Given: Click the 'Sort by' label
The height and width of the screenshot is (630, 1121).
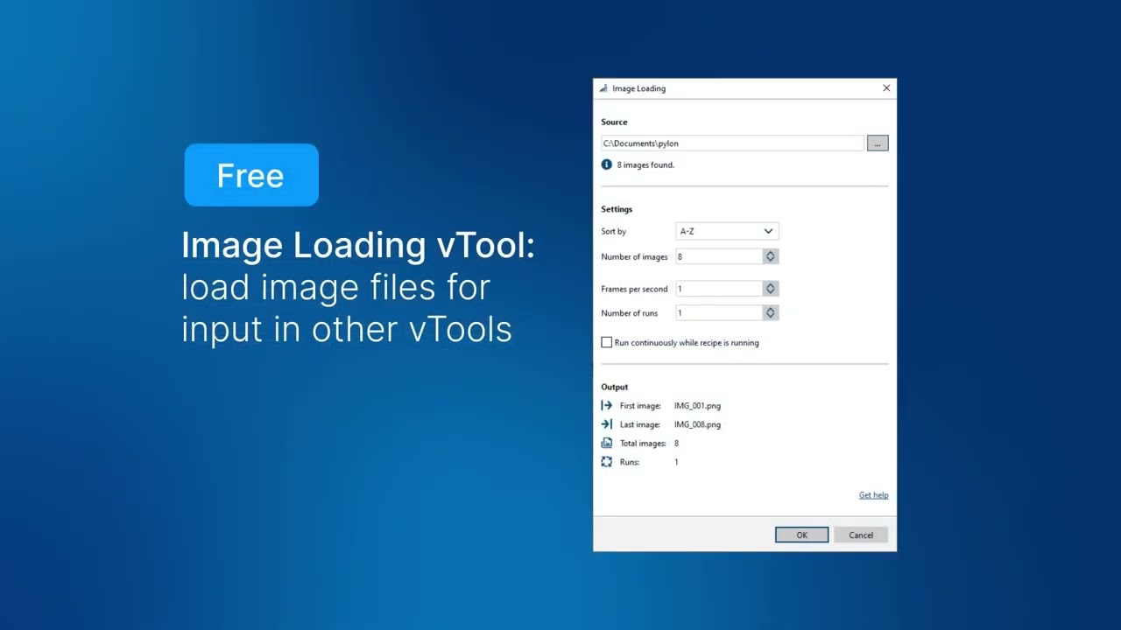Looking at the screenshot, I should (x=613, y=232).
